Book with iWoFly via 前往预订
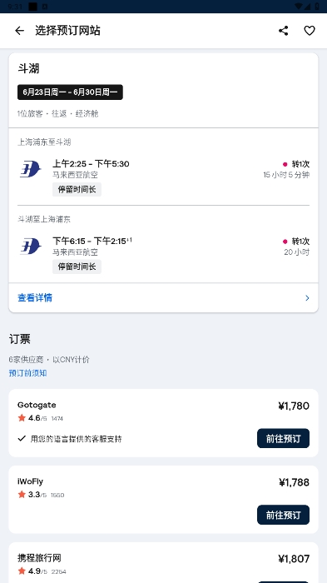327x583 pixels. tap(283, 515)
